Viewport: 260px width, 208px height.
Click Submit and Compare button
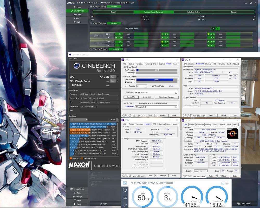(x=166, y=97)
